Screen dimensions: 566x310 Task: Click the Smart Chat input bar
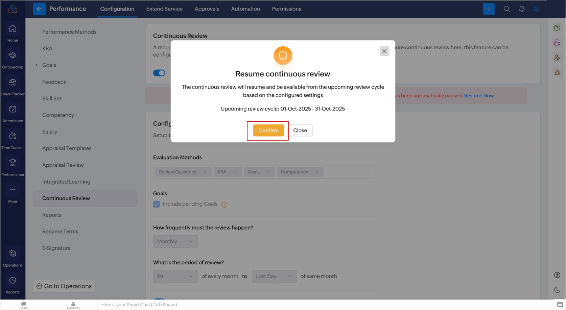[326, 305]
